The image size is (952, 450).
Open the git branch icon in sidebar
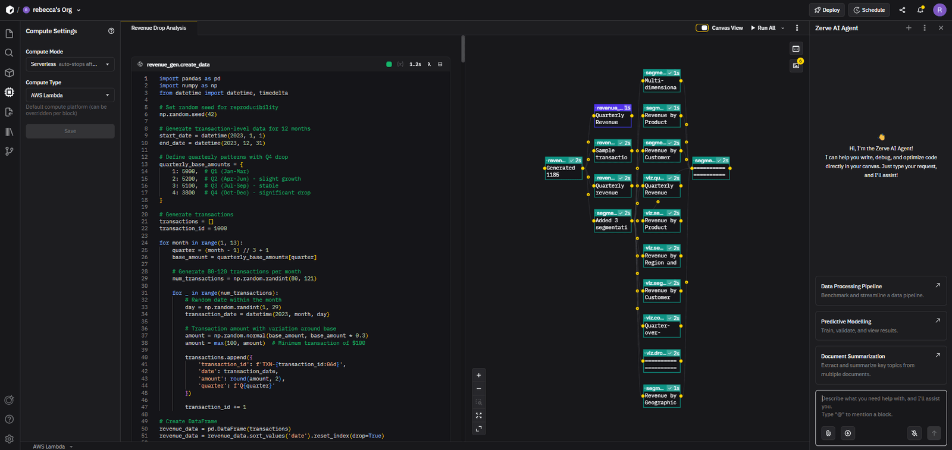[x=9, y=152]
